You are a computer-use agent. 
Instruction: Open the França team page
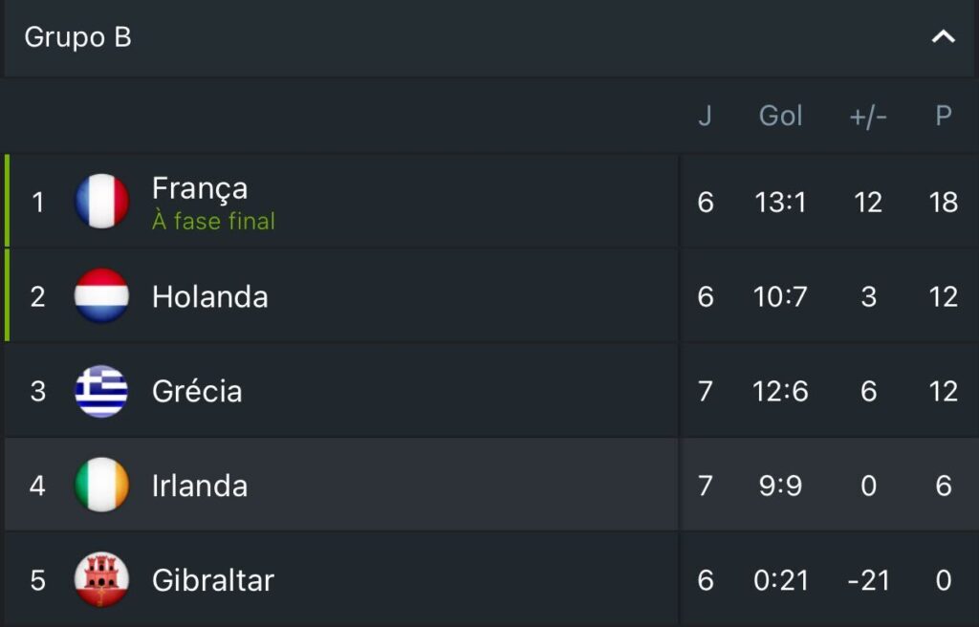pyautogui.click(x=199, y=189)
